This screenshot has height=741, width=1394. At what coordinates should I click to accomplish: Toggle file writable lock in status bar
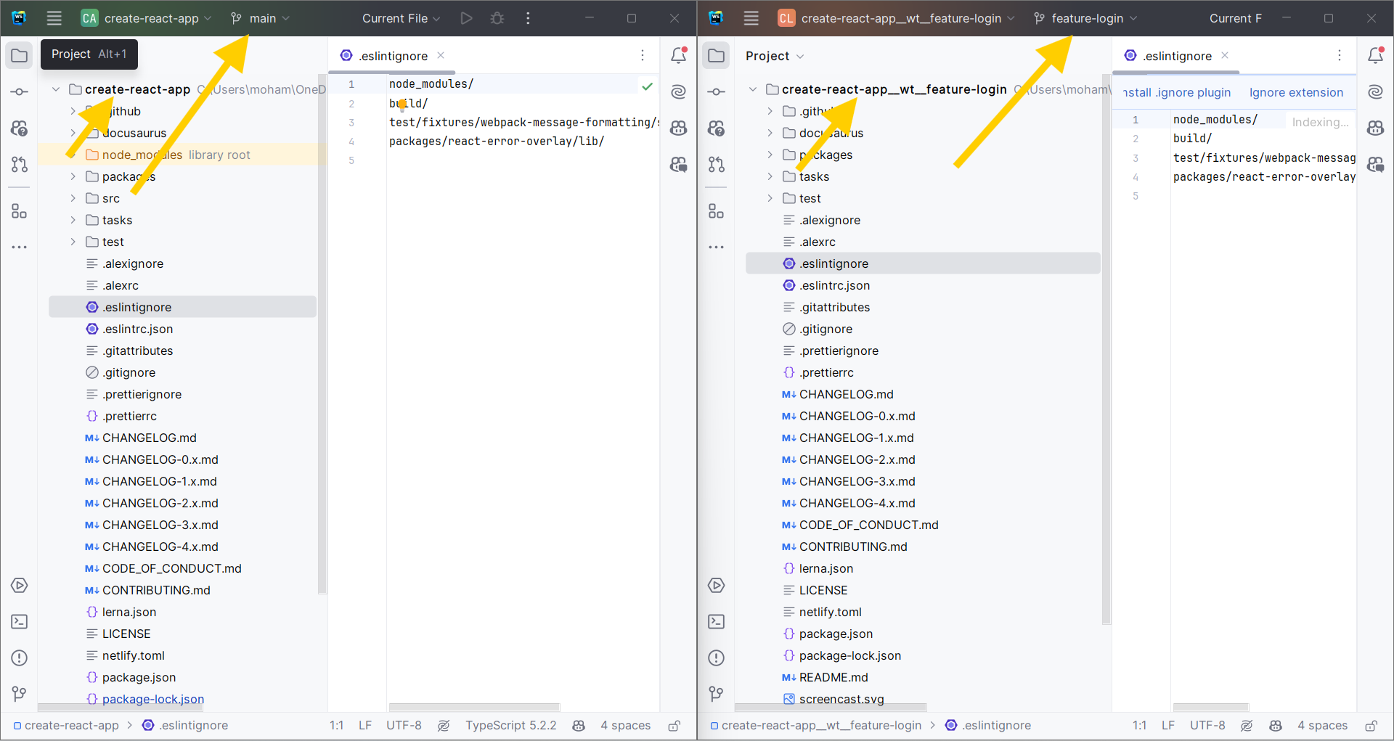coord(674,725)
